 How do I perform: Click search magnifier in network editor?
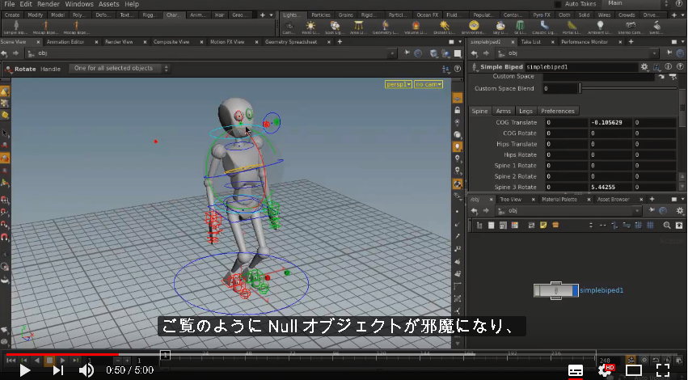tap(667, 225)
